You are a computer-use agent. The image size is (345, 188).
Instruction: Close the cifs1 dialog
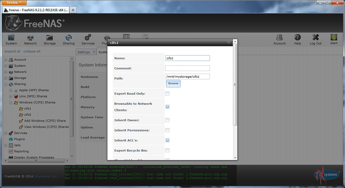point(229,42)
